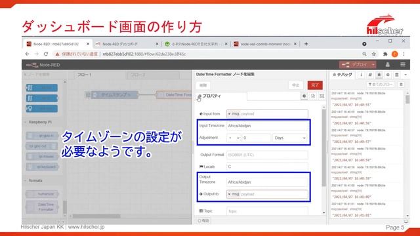Open the Node-RED hamburger main menu
The height and width of the screenshot is (236, 420).
pyautogui.click(x=402, y=64)
